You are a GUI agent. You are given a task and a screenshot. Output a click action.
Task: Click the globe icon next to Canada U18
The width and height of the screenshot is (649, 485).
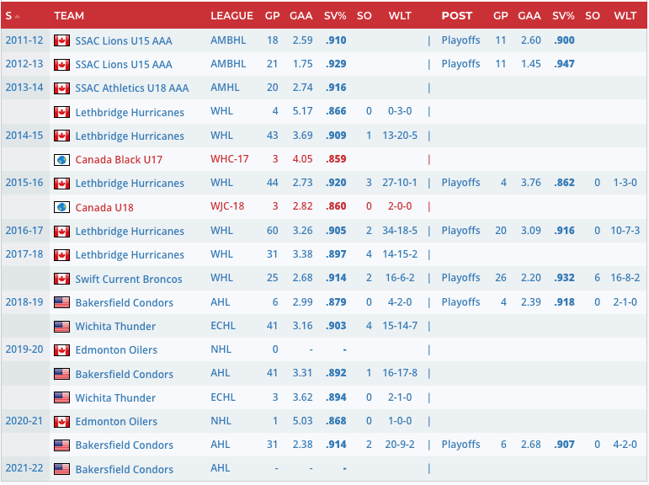[61, 207]
